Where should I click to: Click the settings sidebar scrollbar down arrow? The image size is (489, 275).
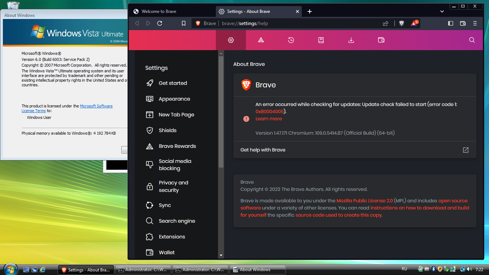(221, 255)
